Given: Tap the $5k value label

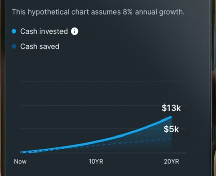Looking at the screenshot, I should tap(171, 129).
